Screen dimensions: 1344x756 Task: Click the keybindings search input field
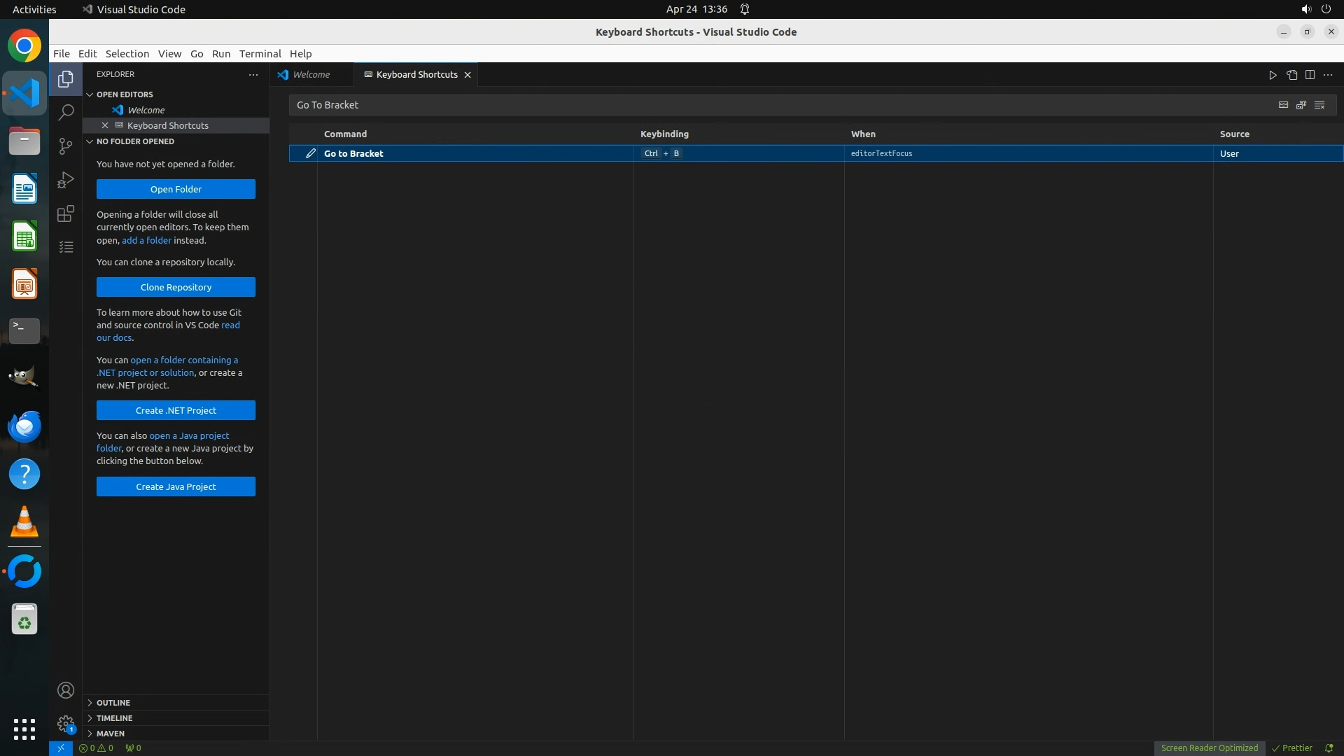tap(770, 105)
